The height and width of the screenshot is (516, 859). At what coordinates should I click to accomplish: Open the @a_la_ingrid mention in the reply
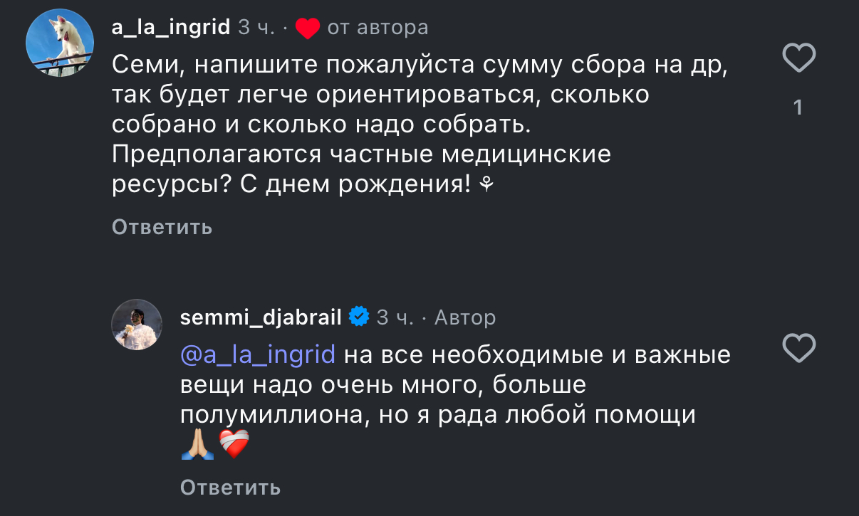click(x=258, y=354)
